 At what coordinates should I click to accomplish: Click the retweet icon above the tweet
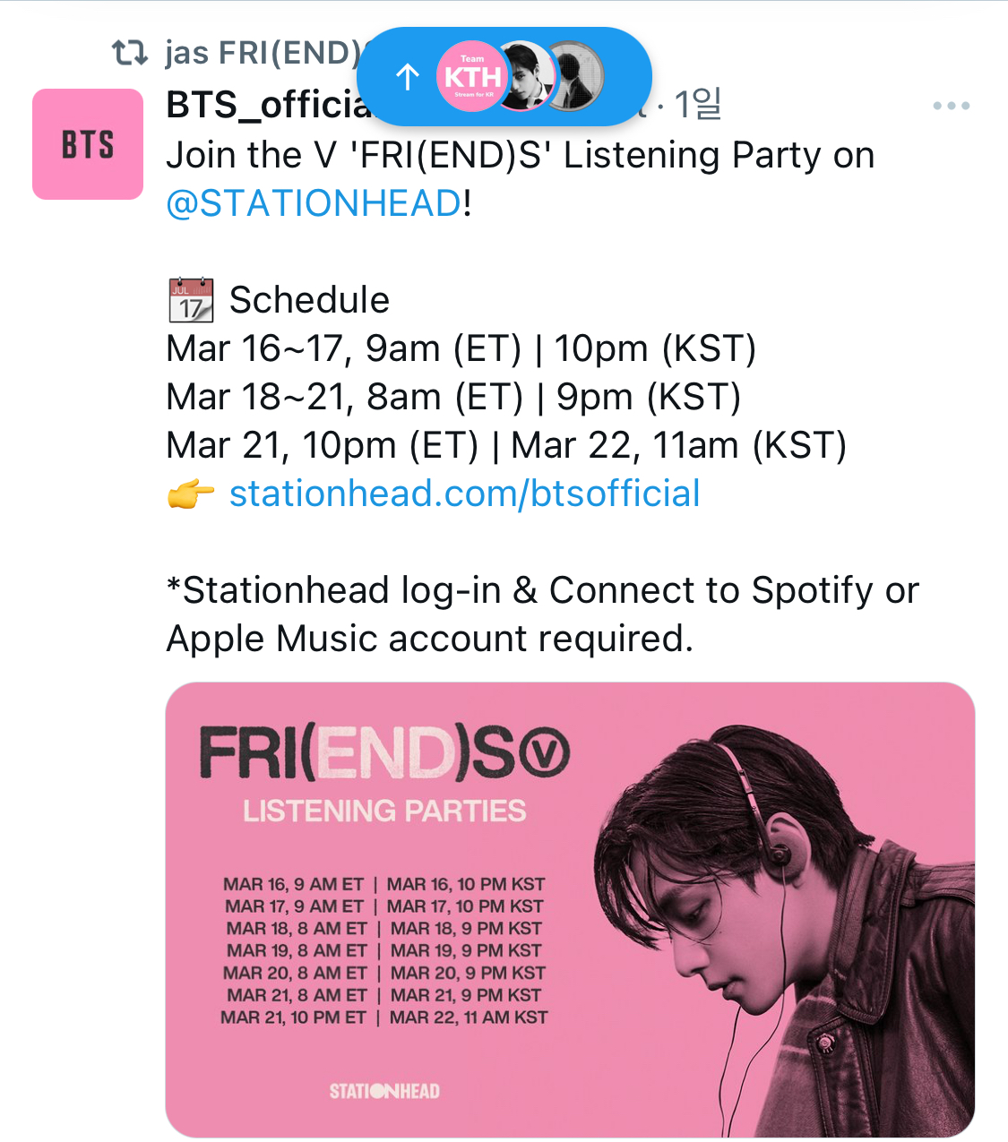click(x=130, y=54)
